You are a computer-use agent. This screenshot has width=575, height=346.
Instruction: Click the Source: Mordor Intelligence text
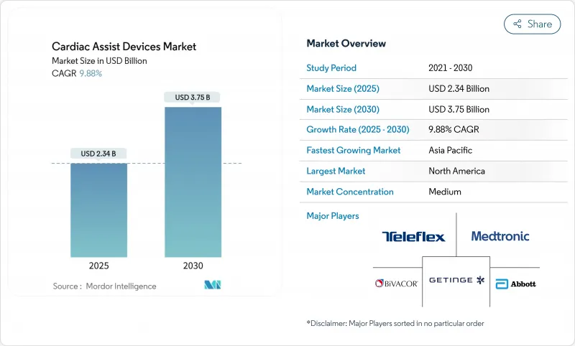tap(104, 286)
